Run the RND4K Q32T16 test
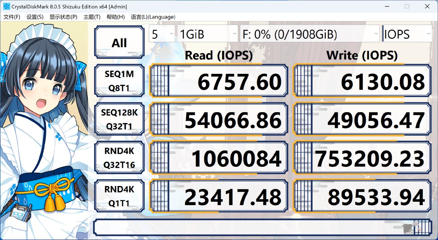 (x=119, y=158)
